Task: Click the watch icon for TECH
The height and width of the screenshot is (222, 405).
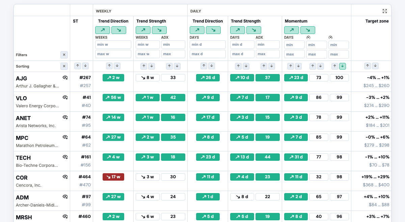Action: pos(65,157)
